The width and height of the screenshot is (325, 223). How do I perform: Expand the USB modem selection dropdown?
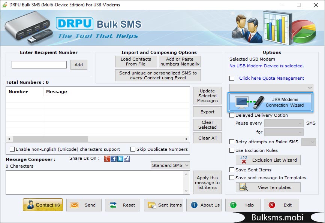point(271,88)
